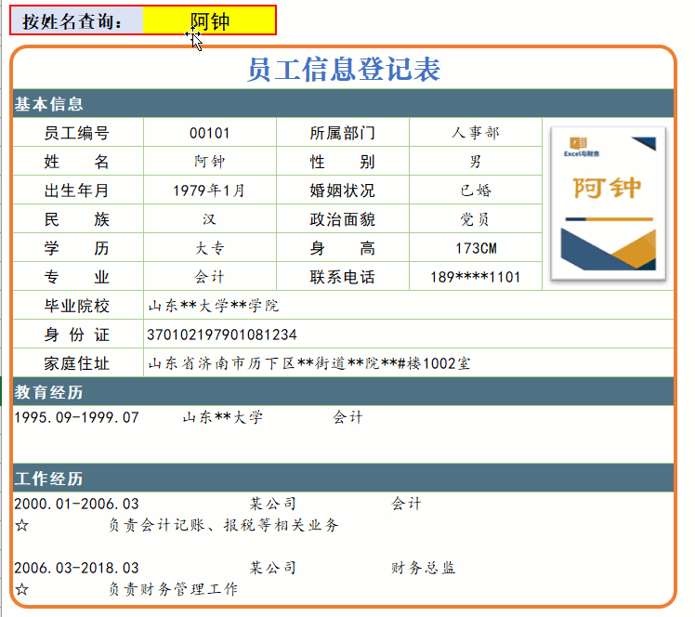This screenshot has height=617, width=695.
Task: Select the work period 2000.01-2006.03
Action: [77, 504]
